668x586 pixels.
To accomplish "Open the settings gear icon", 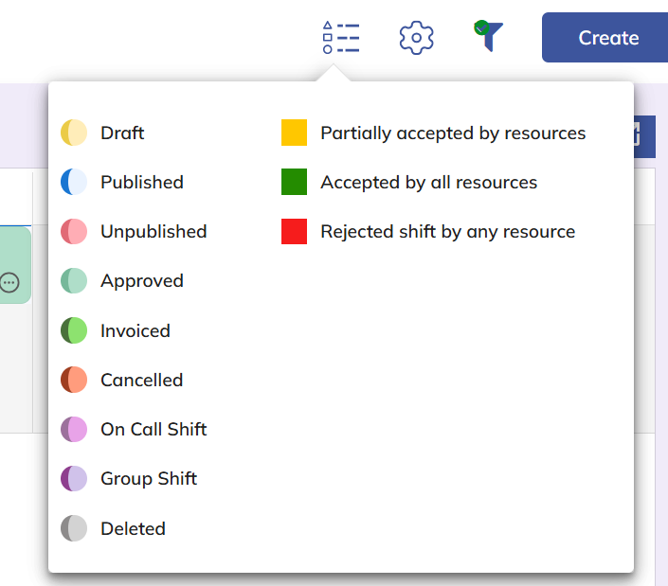I will (416, 38).
